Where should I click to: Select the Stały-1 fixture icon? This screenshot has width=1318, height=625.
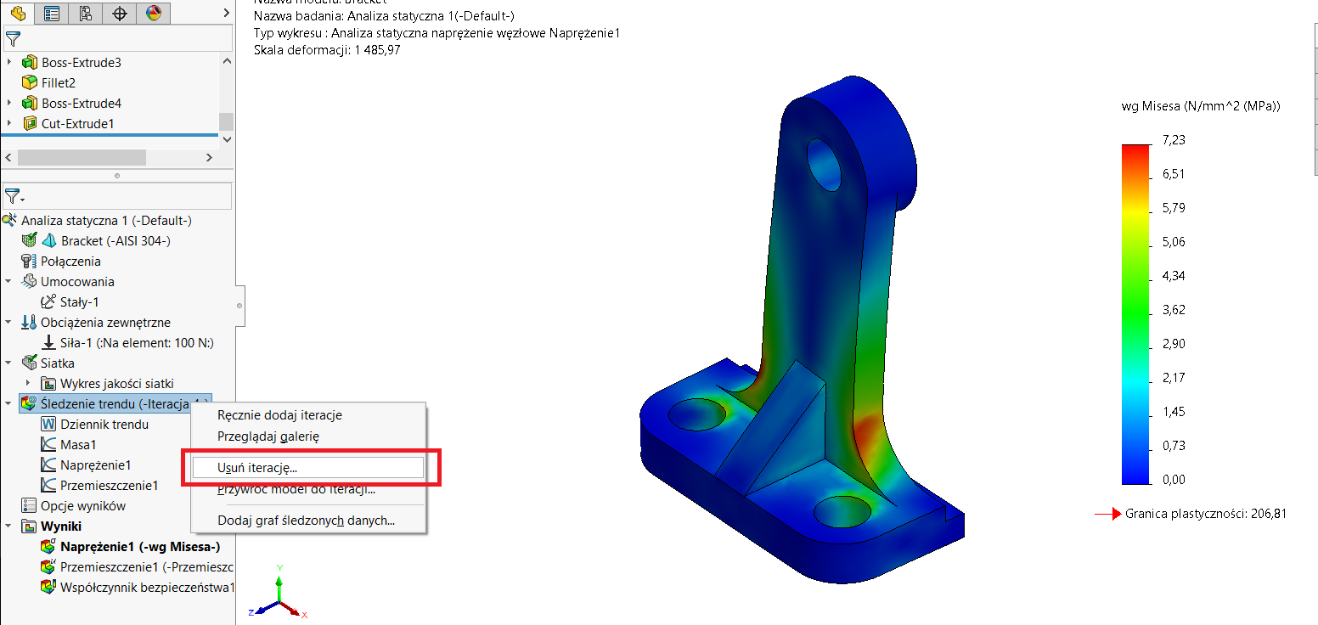(48, 302)
